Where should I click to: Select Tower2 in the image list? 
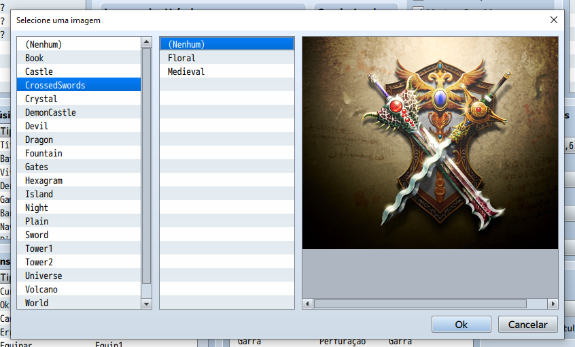pyautogui.click(x=79, y=262)
